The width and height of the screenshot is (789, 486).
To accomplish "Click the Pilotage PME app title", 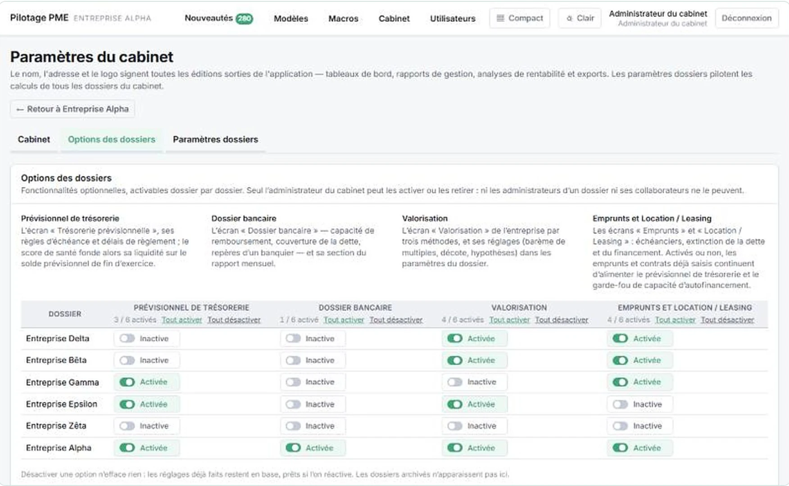I will tap(39, 18).
